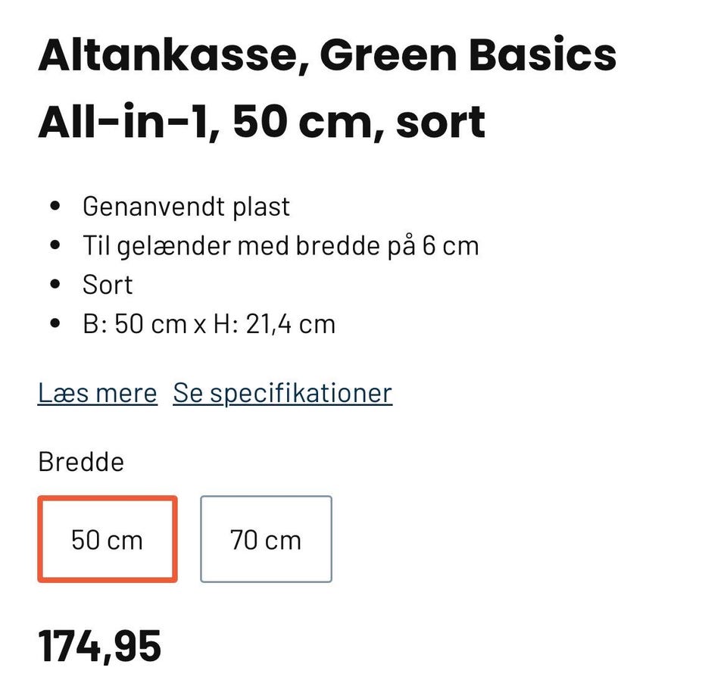727x683 pixels.
Task: Click the "Genanvendt plast" bullet text
Action: tap(186, 206)
